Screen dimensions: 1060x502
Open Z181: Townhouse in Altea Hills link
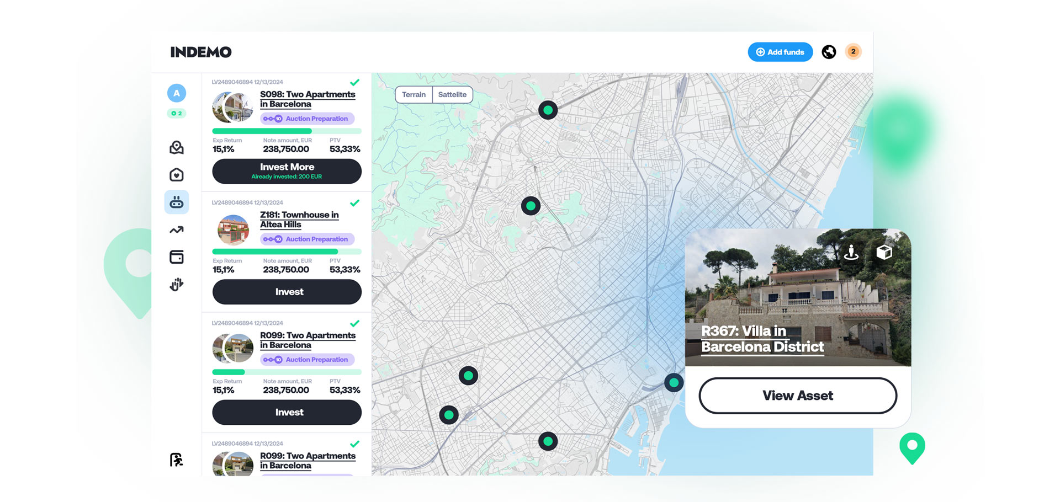click(299, 220)
